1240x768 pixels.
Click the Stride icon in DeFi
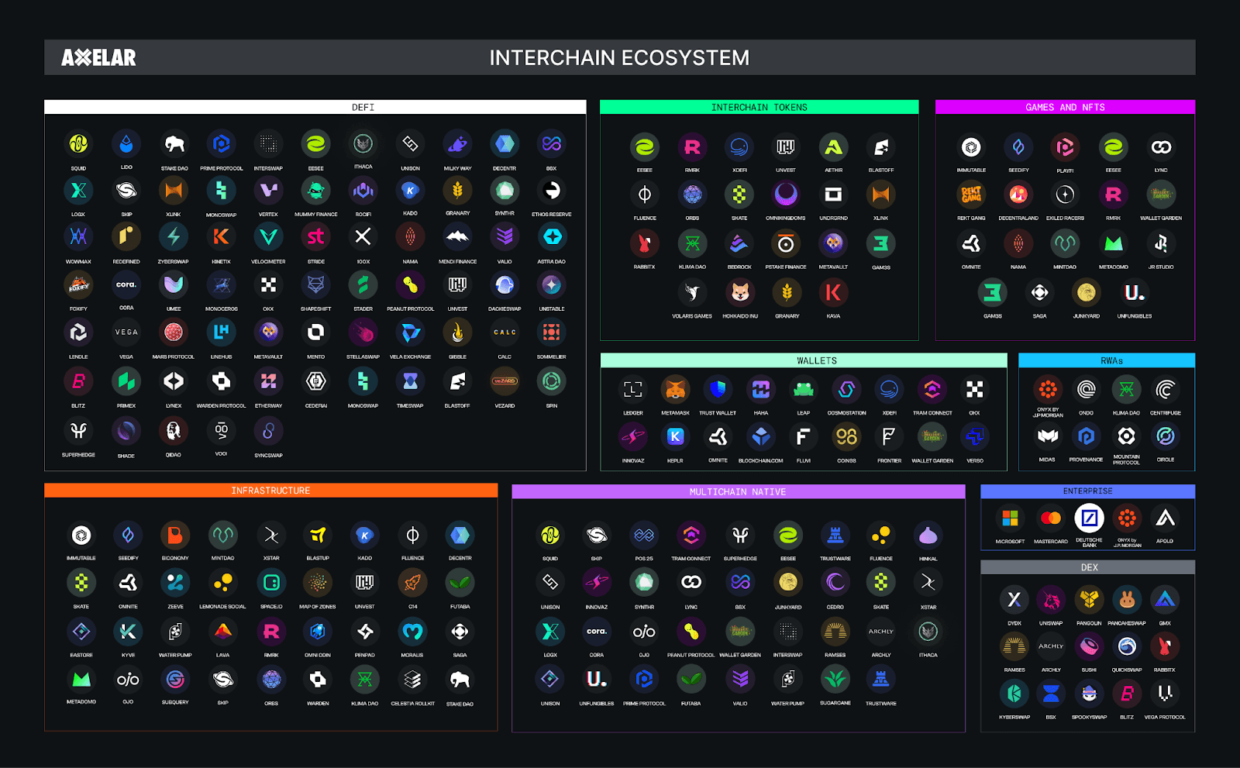tap(316, 237)
